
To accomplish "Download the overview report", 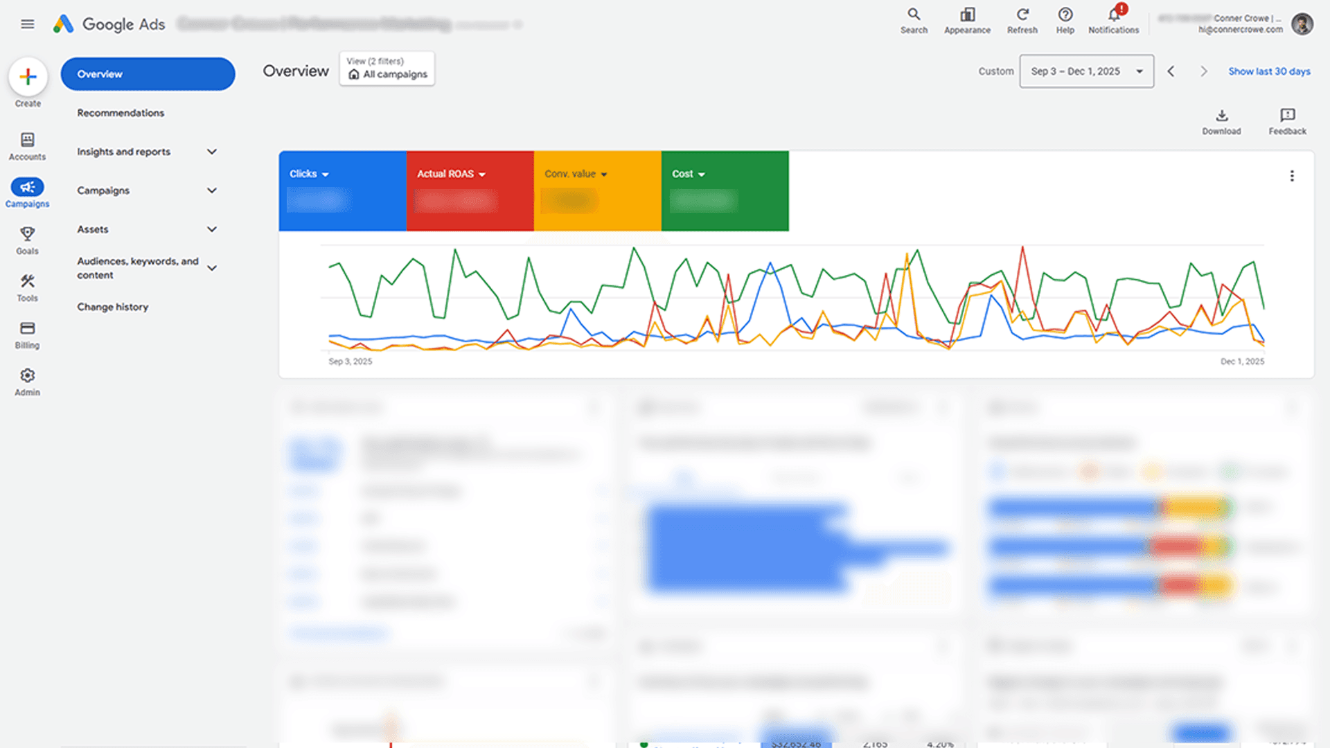I will click(1221, 121).
